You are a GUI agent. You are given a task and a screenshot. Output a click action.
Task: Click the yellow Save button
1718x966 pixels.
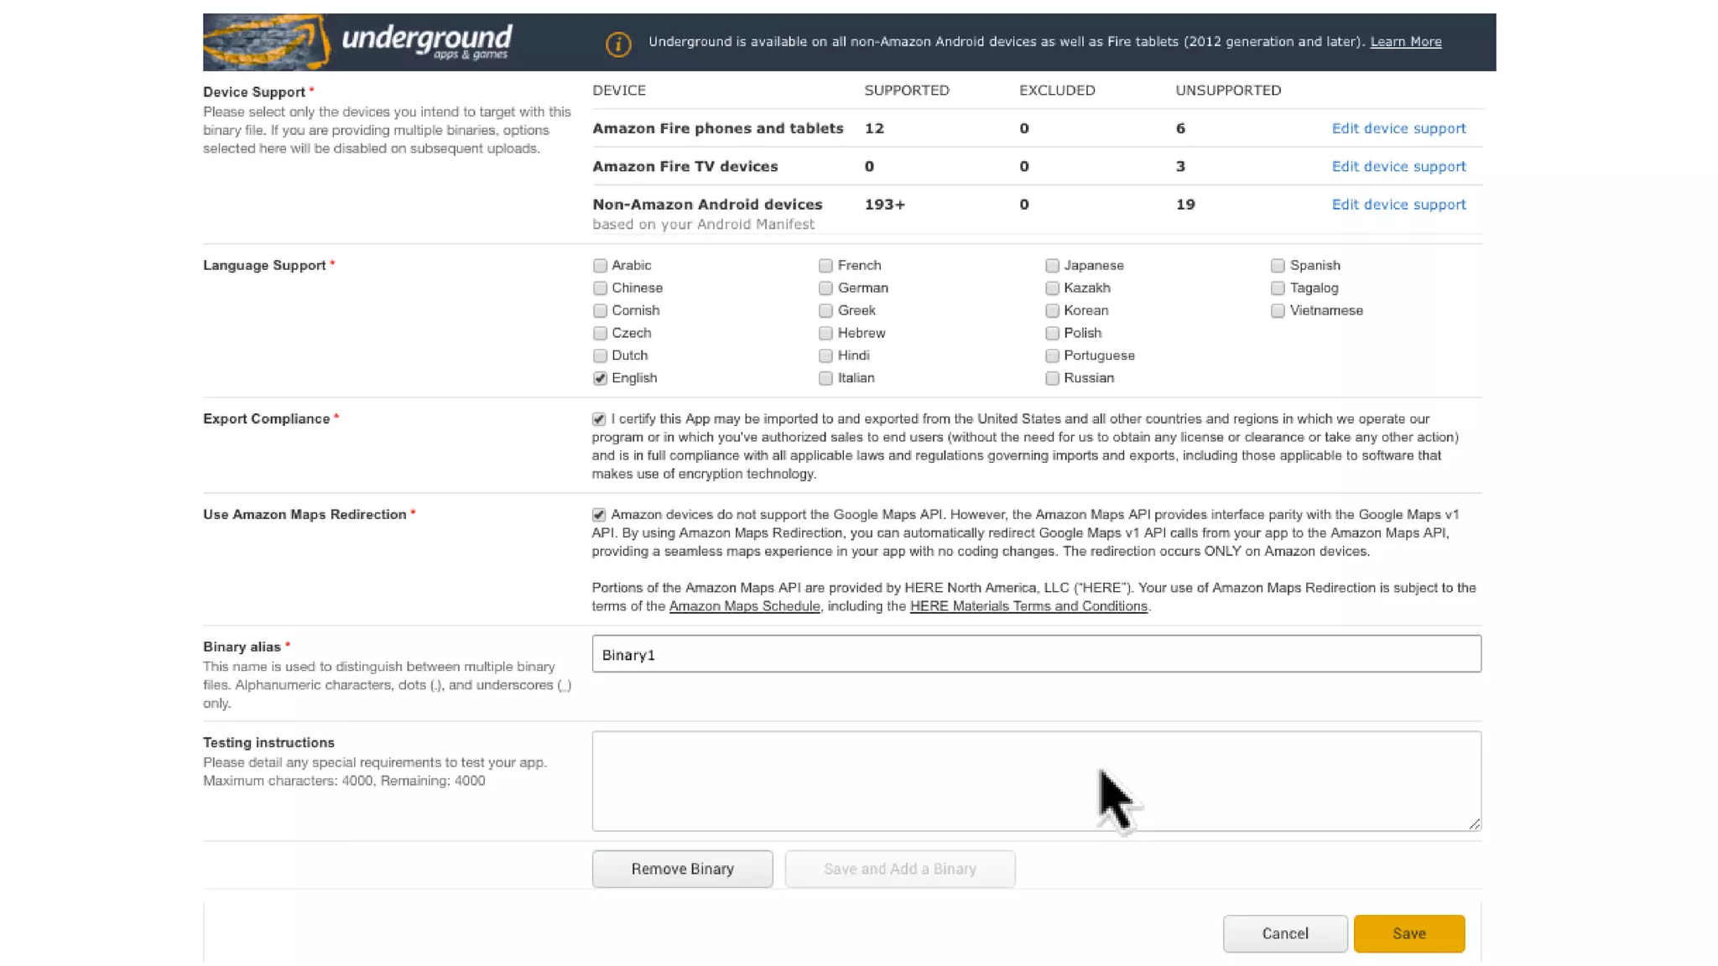click(1408, 933)
